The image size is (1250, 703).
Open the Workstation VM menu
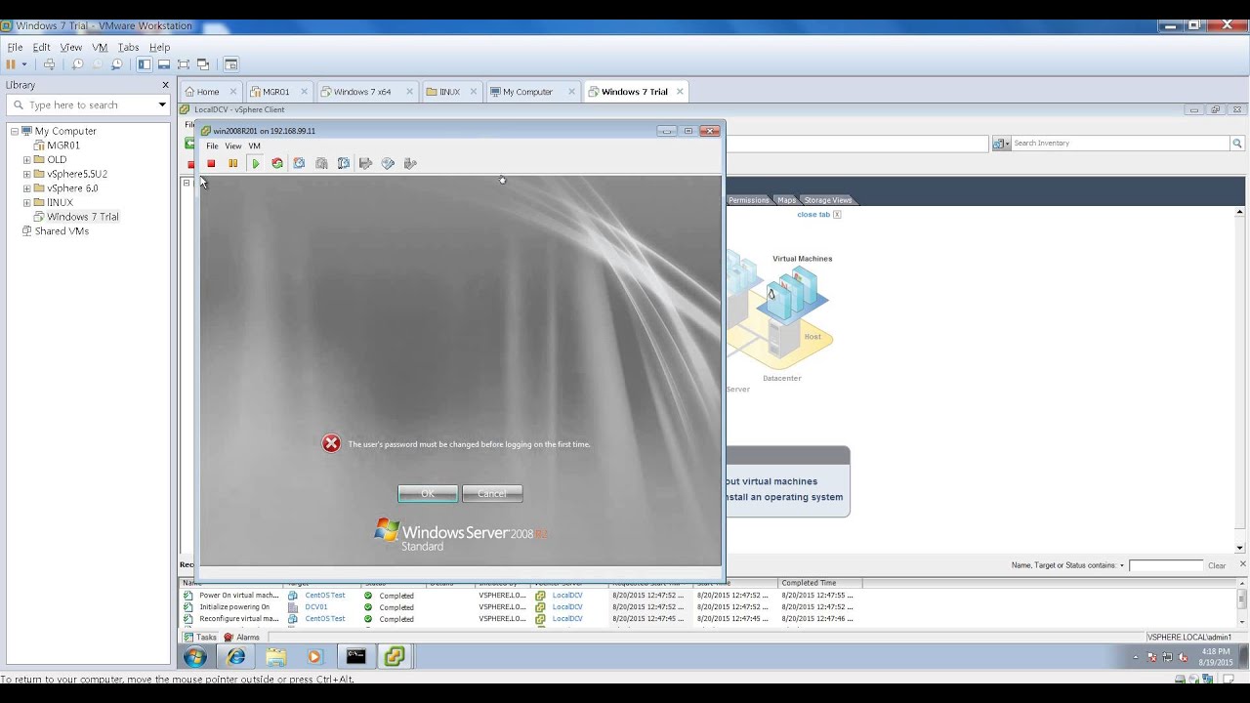[100, 47]
